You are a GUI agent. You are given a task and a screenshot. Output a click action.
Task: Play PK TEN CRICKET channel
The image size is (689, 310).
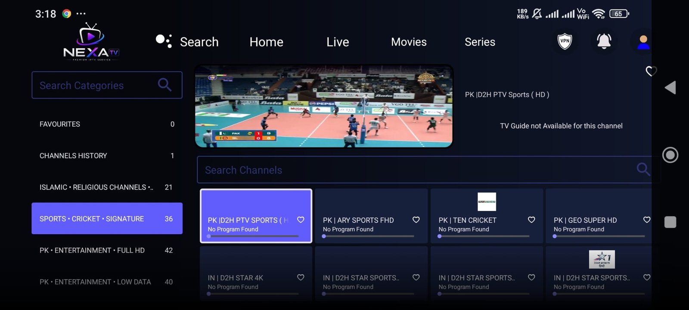click(487, 216)
